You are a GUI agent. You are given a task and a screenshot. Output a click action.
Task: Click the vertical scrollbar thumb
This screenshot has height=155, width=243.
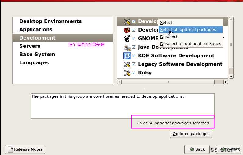click(x=231, y=45)
